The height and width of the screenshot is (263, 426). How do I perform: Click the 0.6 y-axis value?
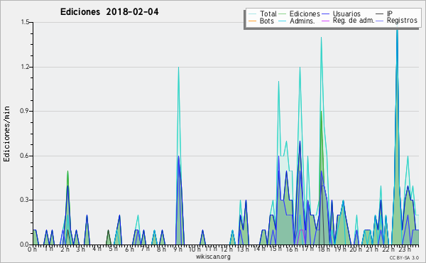(25, 156)
